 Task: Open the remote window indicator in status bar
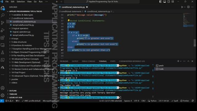tap(2, 101)
